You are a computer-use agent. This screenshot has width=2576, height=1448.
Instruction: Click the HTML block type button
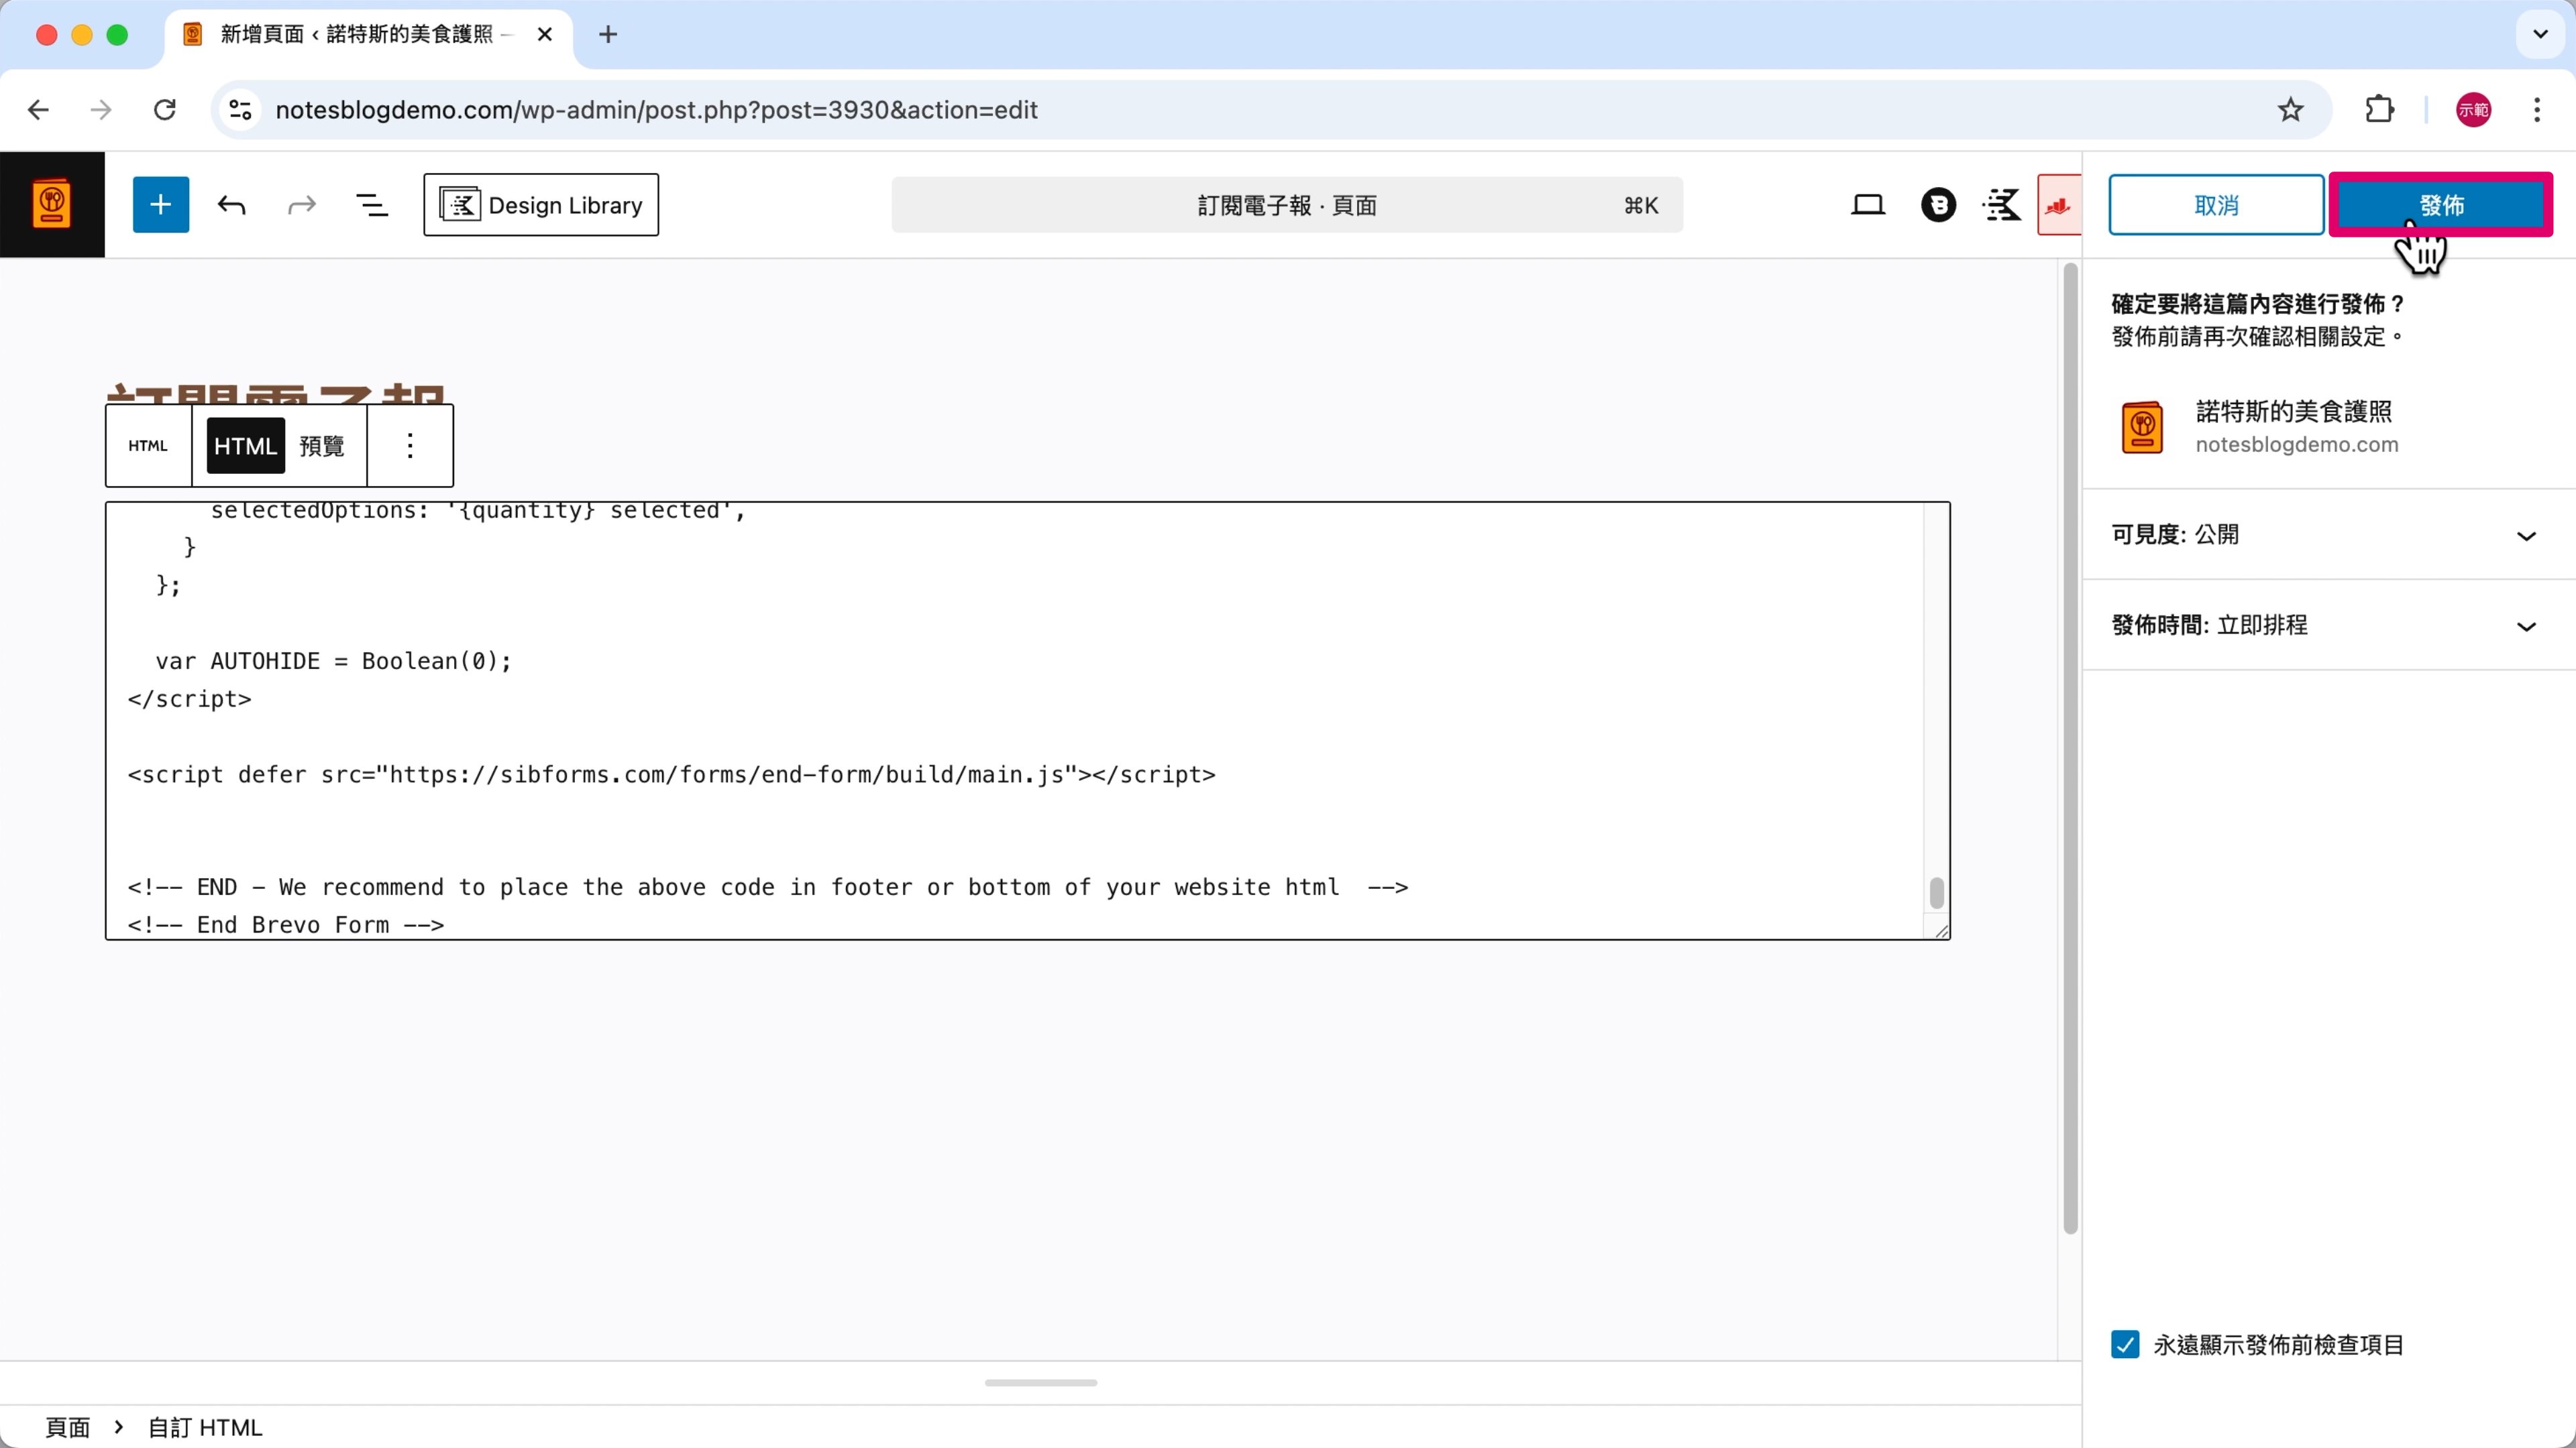coord(148,446)
